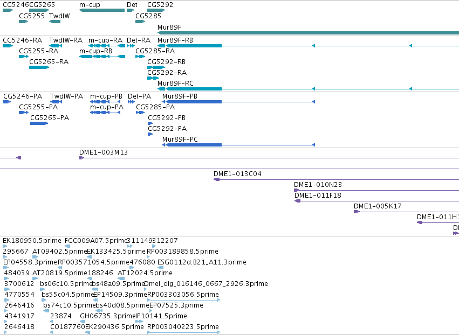Viewport: 459px width, 335px height.
Task: Click BAC clone DME1-011F18 label
Action: point(318,196)
